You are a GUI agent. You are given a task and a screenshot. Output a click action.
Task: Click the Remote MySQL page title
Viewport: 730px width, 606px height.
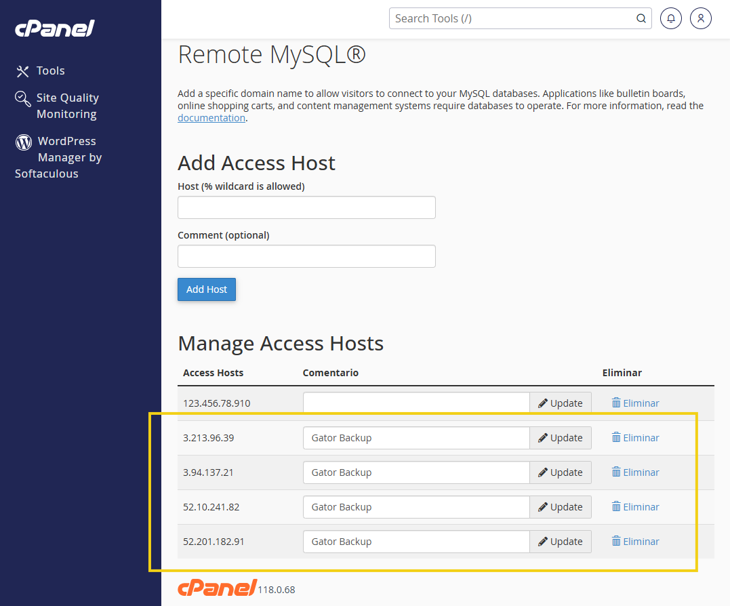pos(272,54)
